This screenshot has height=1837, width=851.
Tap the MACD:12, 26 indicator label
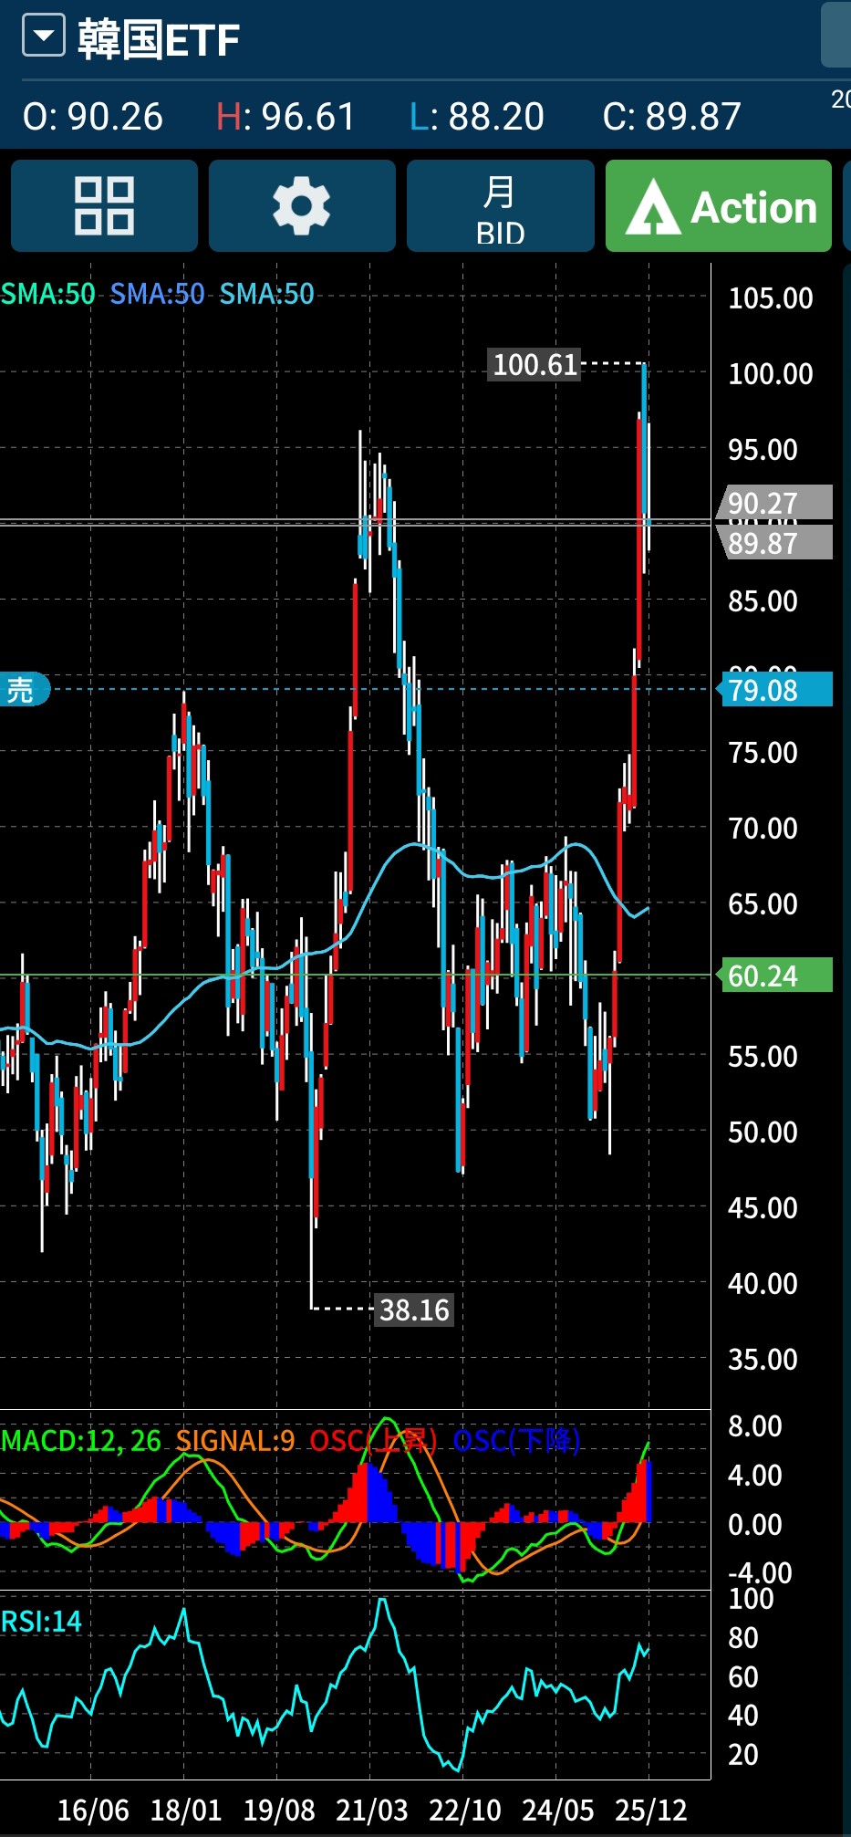pyautogui.click(x=80, y=1441)
